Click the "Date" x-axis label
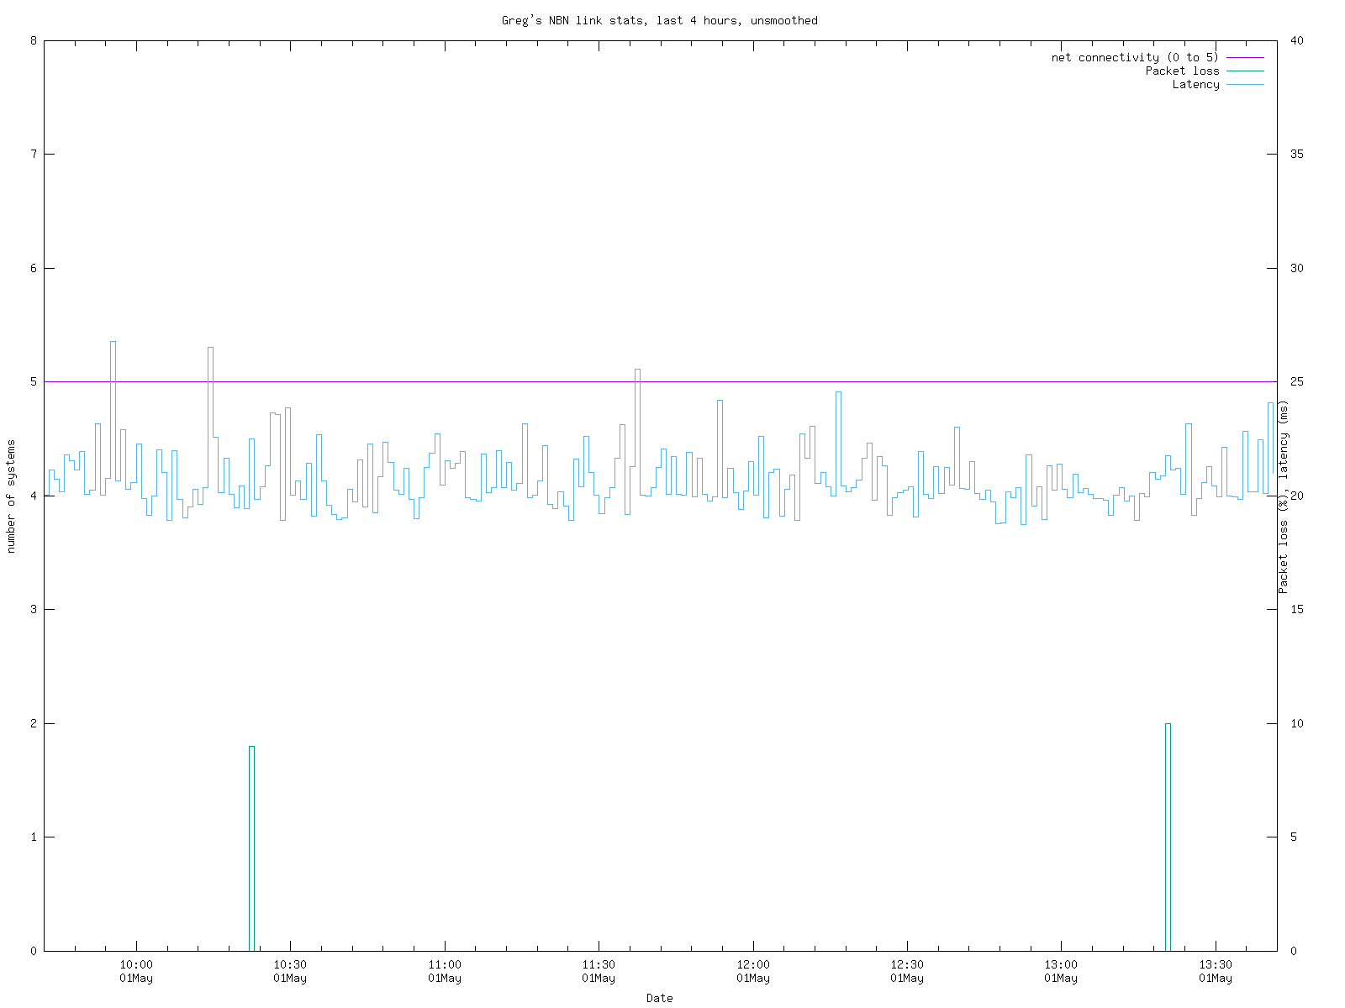 659,998
